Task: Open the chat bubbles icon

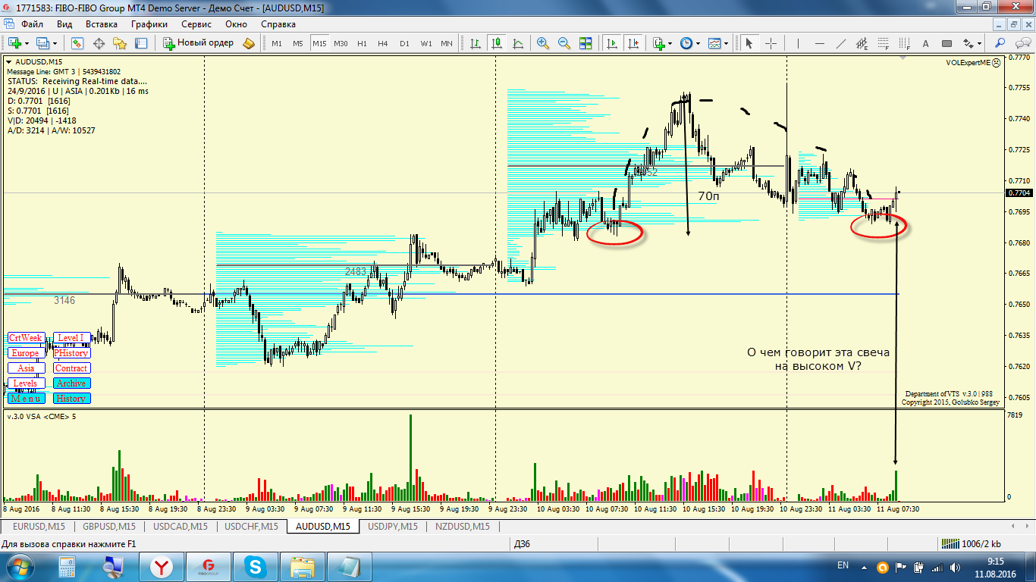Action: point(1022,43)
